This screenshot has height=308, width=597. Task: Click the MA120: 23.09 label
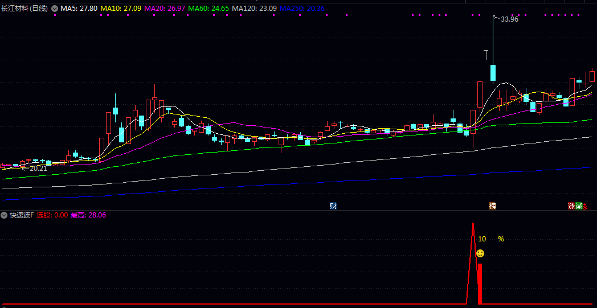pyautogui.click(x=254, y=8)
